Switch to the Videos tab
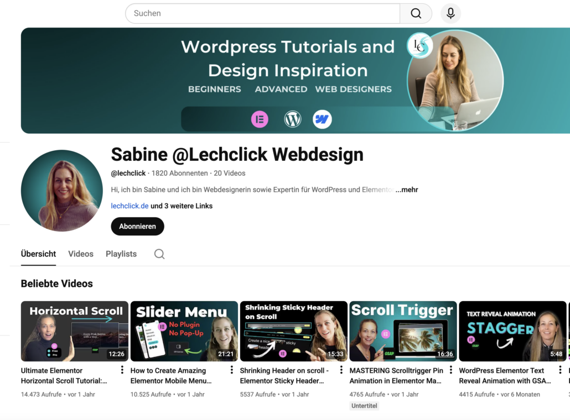Screen dimensions: 570x420 (x=81, y=254)
